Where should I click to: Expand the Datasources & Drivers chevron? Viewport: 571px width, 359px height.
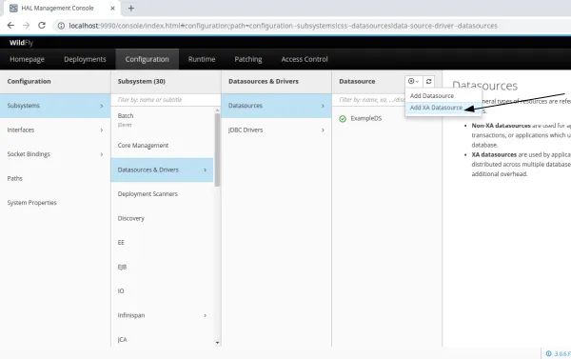tap(205, 170)
